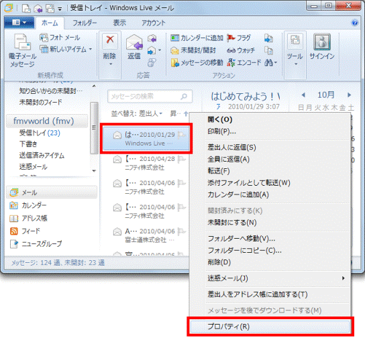This screenshot has width=365, height=338.
Task: Open the 受信トレイ (23) folder
Action: [x=40, y=133]
